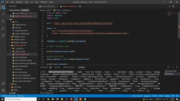Screen dimensions: 180x101
Task: Split the editor to the right
Action: [x=173, y=6]
